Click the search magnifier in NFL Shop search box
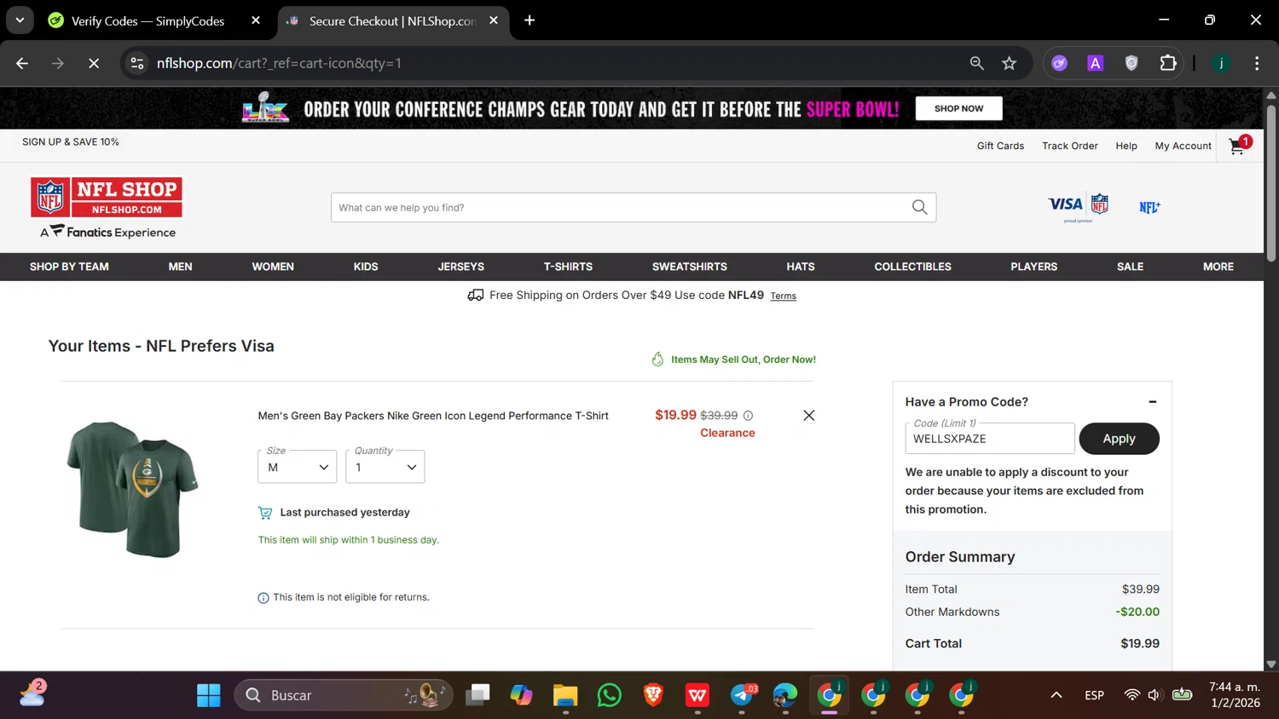Viewport: 1279px width, 719px height. pos(919,207)
